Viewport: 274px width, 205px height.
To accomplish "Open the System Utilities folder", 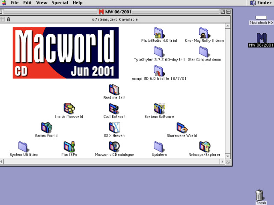I will click(x=23, y=147).
